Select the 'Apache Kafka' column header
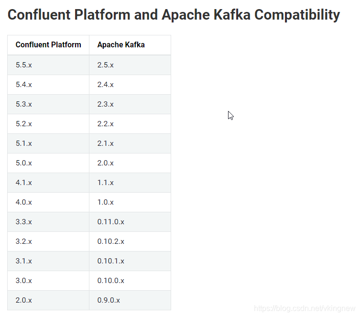 130,45
